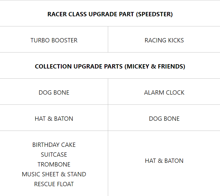This screenshot has width=220, height=196.
Task: Select DOG BONE in the right column
Action: coord(164,119)
